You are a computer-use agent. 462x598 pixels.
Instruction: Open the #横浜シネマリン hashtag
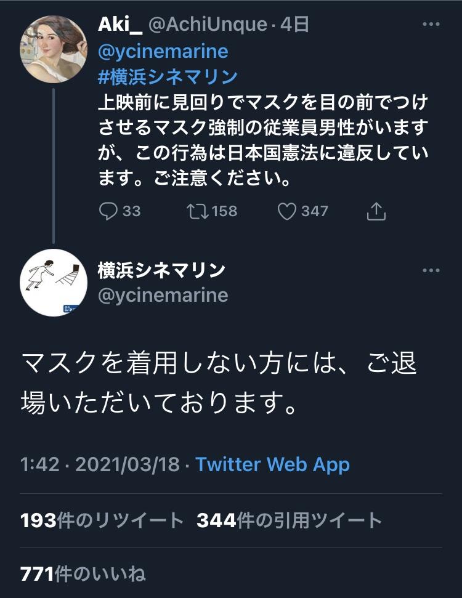point(168,76)
